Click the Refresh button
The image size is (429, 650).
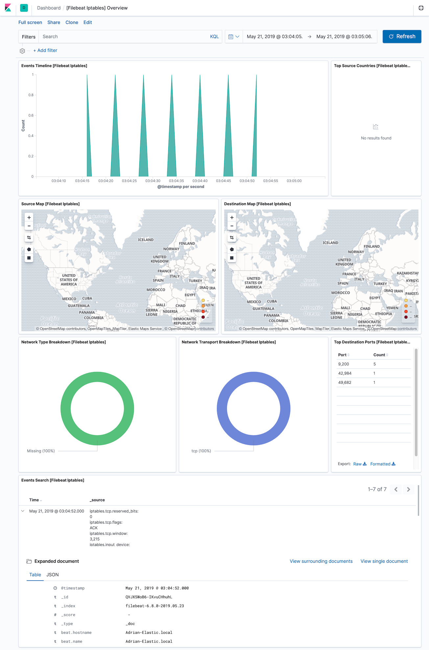[402, 37]
